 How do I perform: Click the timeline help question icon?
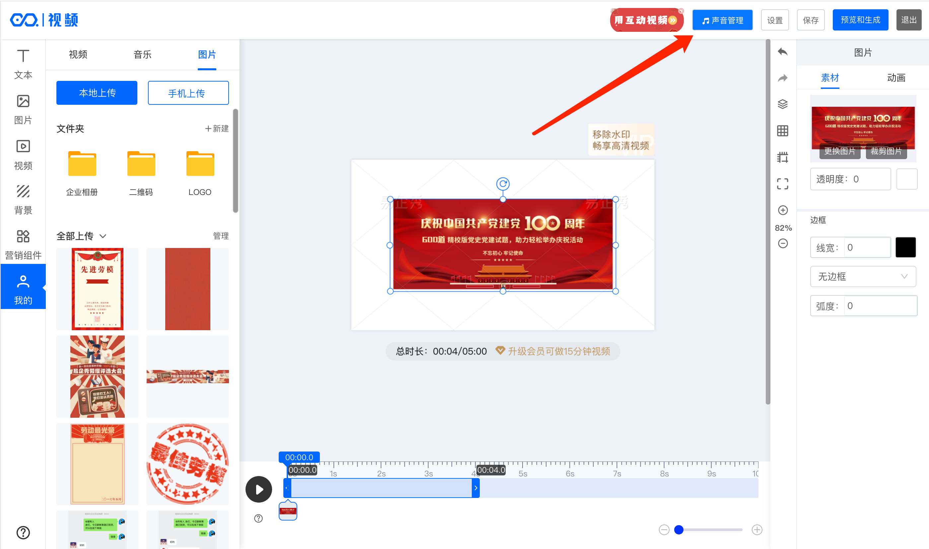tap(258, 518)
